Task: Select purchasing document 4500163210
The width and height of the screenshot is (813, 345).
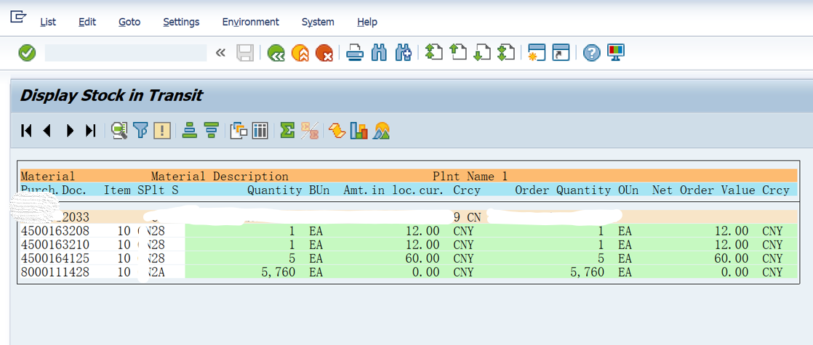Action: pos(55,245)
